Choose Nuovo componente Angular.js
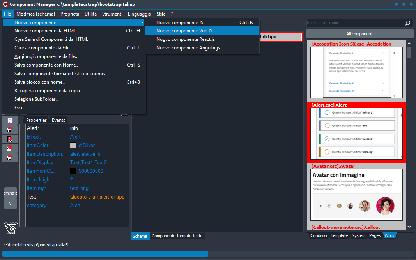416x260 pixels. point(202,48)
